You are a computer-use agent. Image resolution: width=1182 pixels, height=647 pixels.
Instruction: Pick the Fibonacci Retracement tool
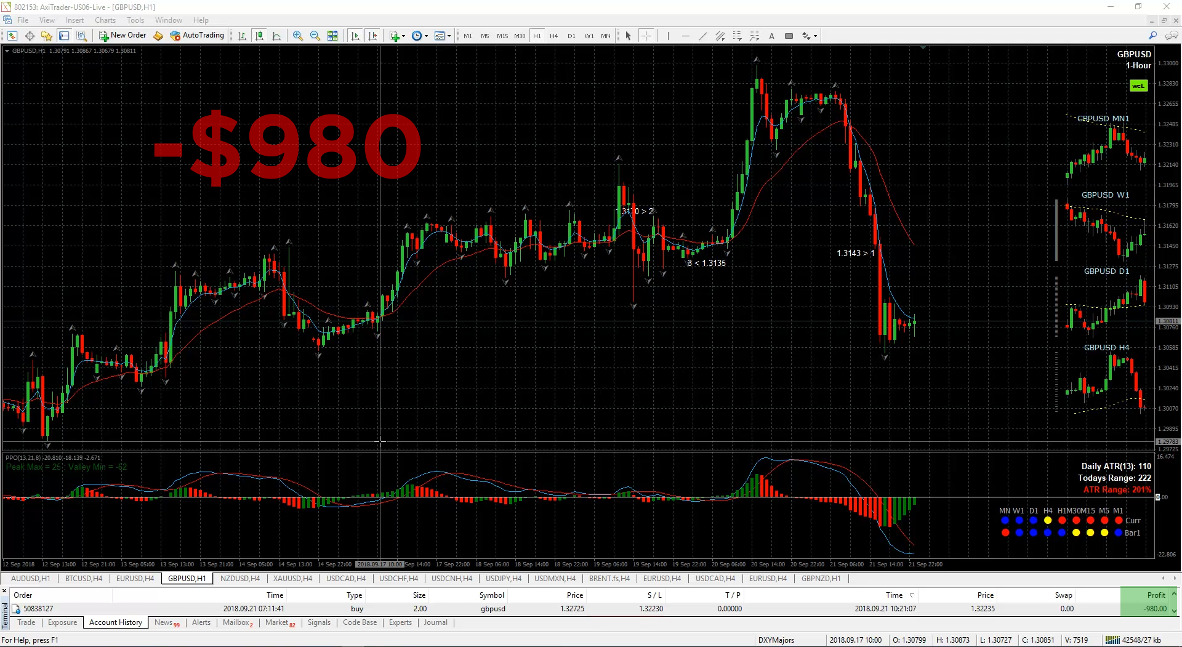[x=737, y=36]
